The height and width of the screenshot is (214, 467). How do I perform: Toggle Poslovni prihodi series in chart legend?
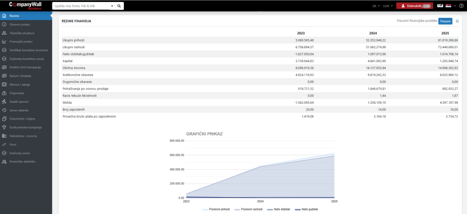coord(216,209)
